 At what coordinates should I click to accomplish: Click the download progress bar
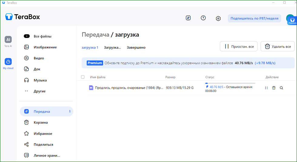(x=230, y=83)
